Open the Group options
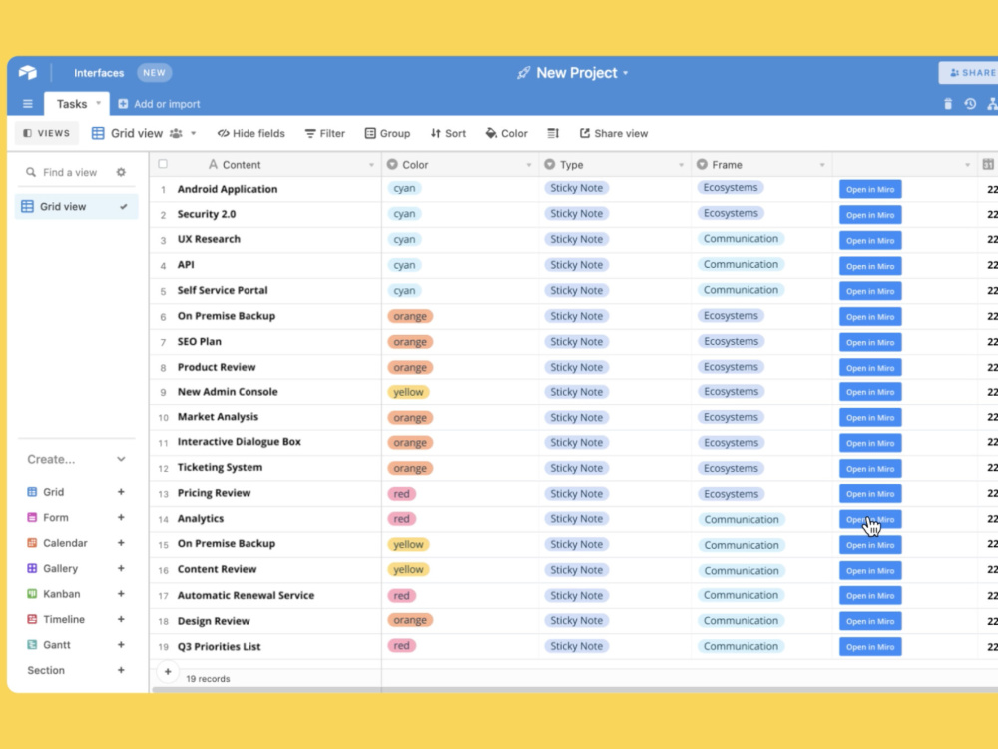998x749 pixels. [387, 133]
